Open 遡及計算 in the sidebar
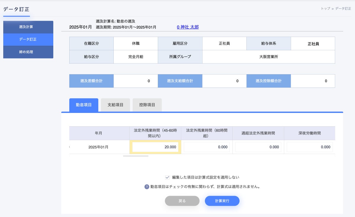The image size is (355, 217). (28, 27)
